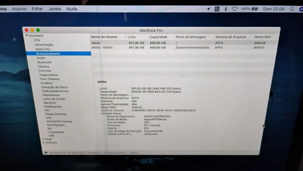Viewport: 303px width, 171px height.
Task: Click the S.M.A.R.T. Verificado status
Action: point(150,134)
